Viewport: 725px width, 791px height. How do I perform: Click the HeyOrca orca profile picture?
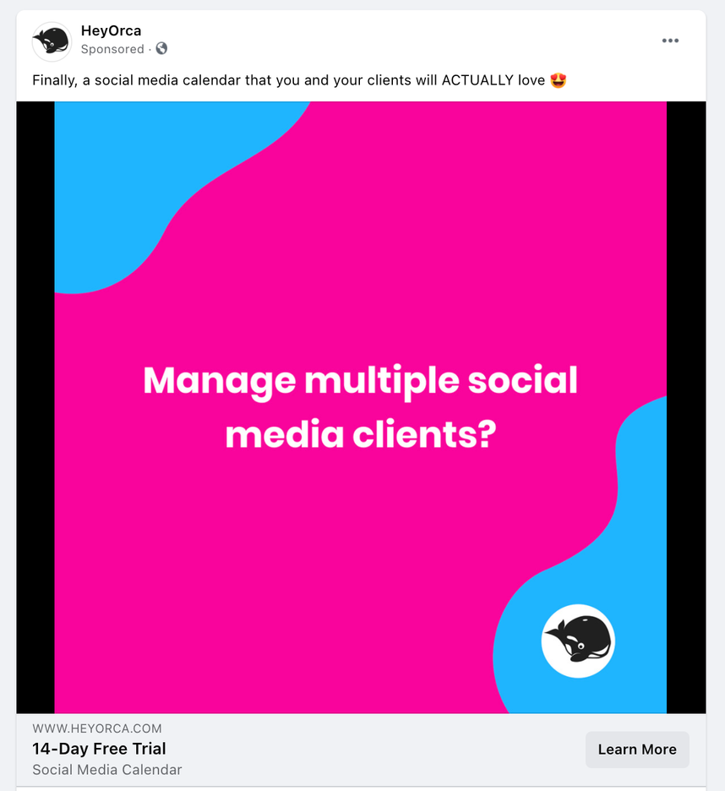click(x=52, y=40)
